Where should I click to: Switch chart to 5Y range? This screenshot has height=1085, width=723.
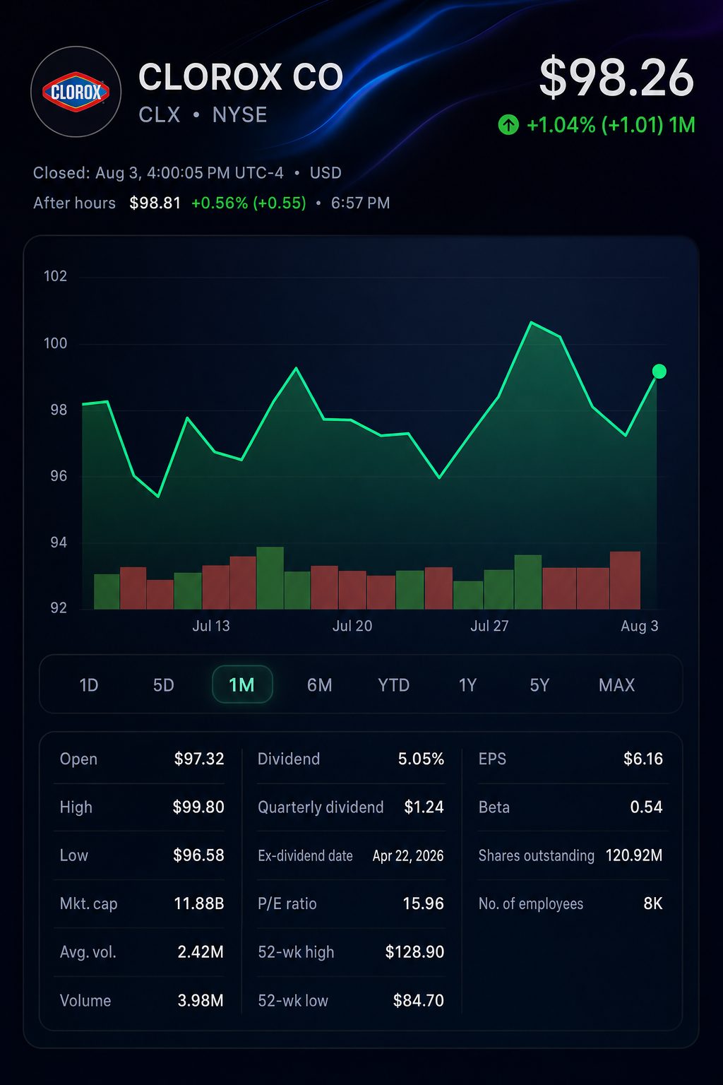[x=539, y=684]
